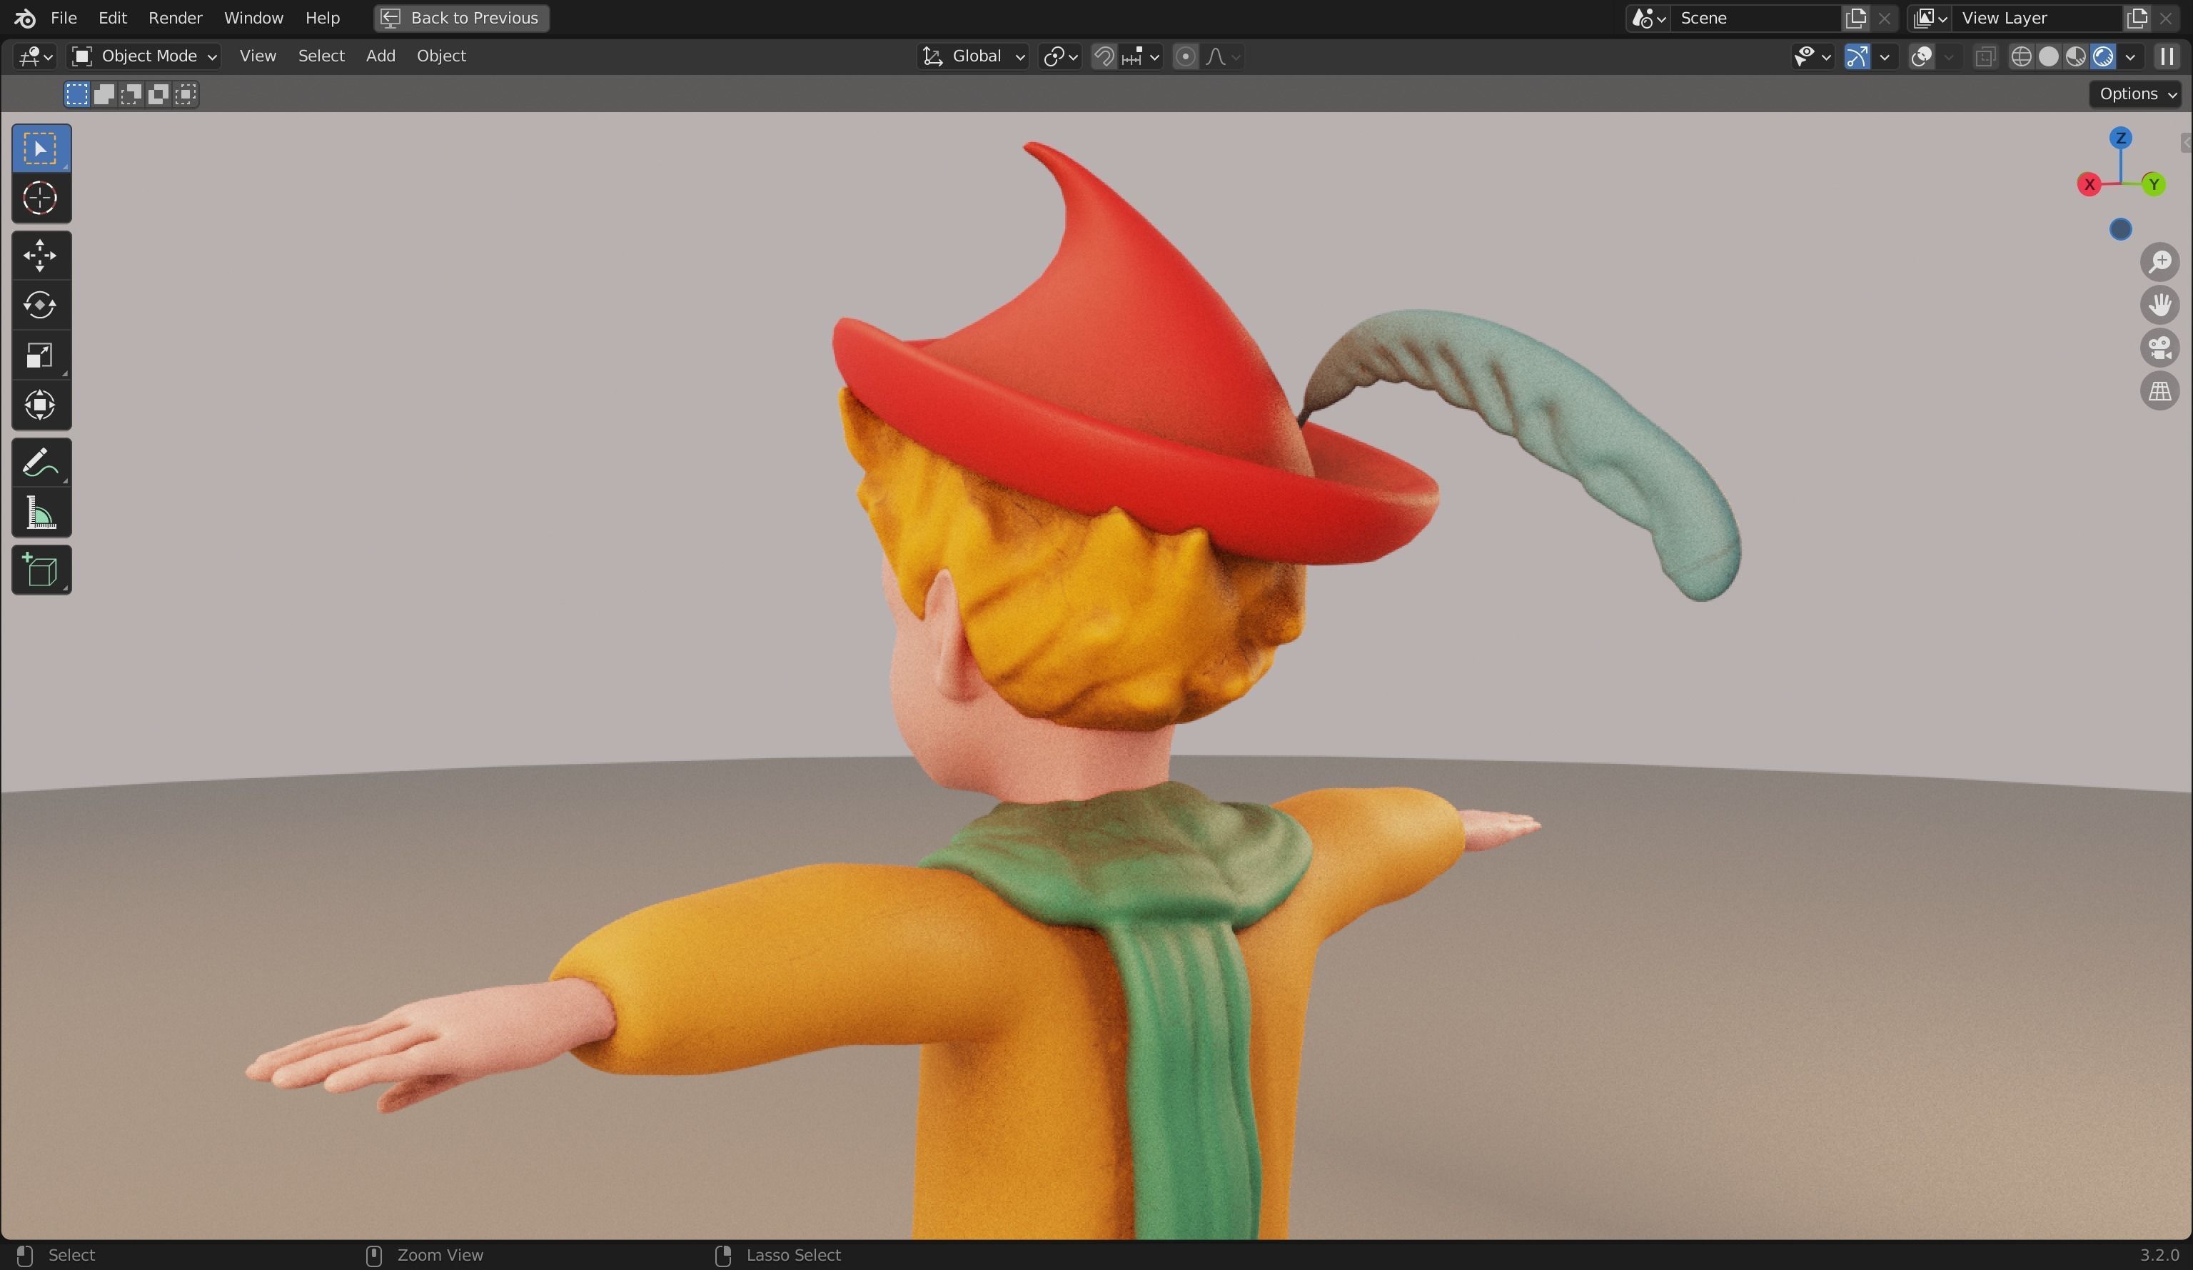Viewport: 2193px width, 1270px height.
Task: Select the Select Box tool
Action: tap(41, 149)
